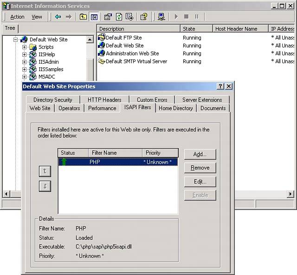Open Properties via the toolbar icon
Viewport: 297px width, 275px height.
108,17
